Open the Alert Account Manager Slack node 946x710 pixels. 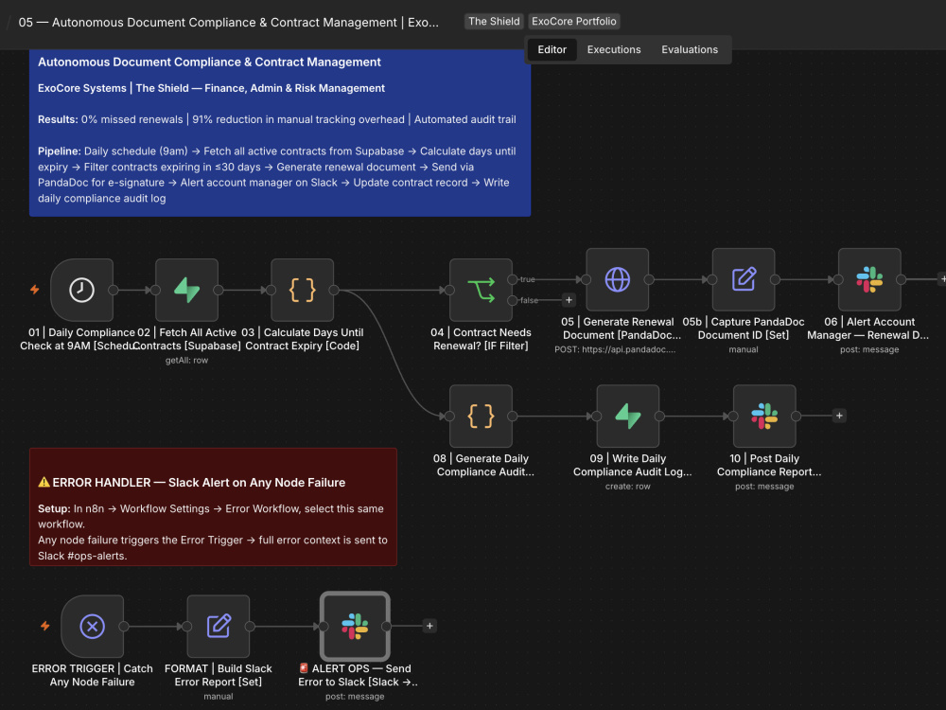(869, 279)
